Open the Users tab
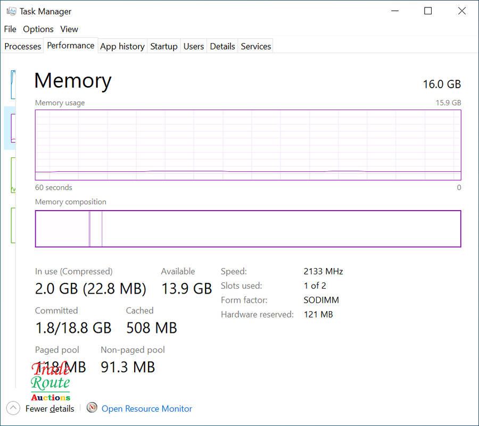 194,46
